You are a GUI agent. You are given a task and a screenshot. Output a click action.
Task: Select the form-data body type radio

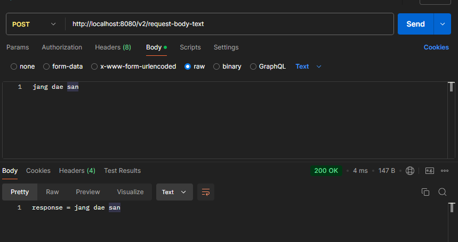point(46,66)
